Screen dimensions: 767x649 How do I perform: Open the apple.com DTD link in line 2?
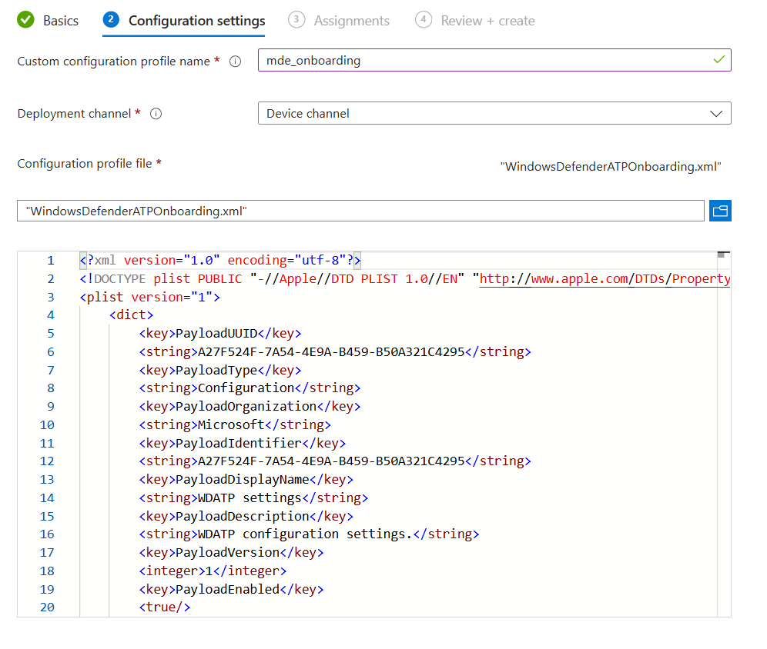(x=605, y=278)
